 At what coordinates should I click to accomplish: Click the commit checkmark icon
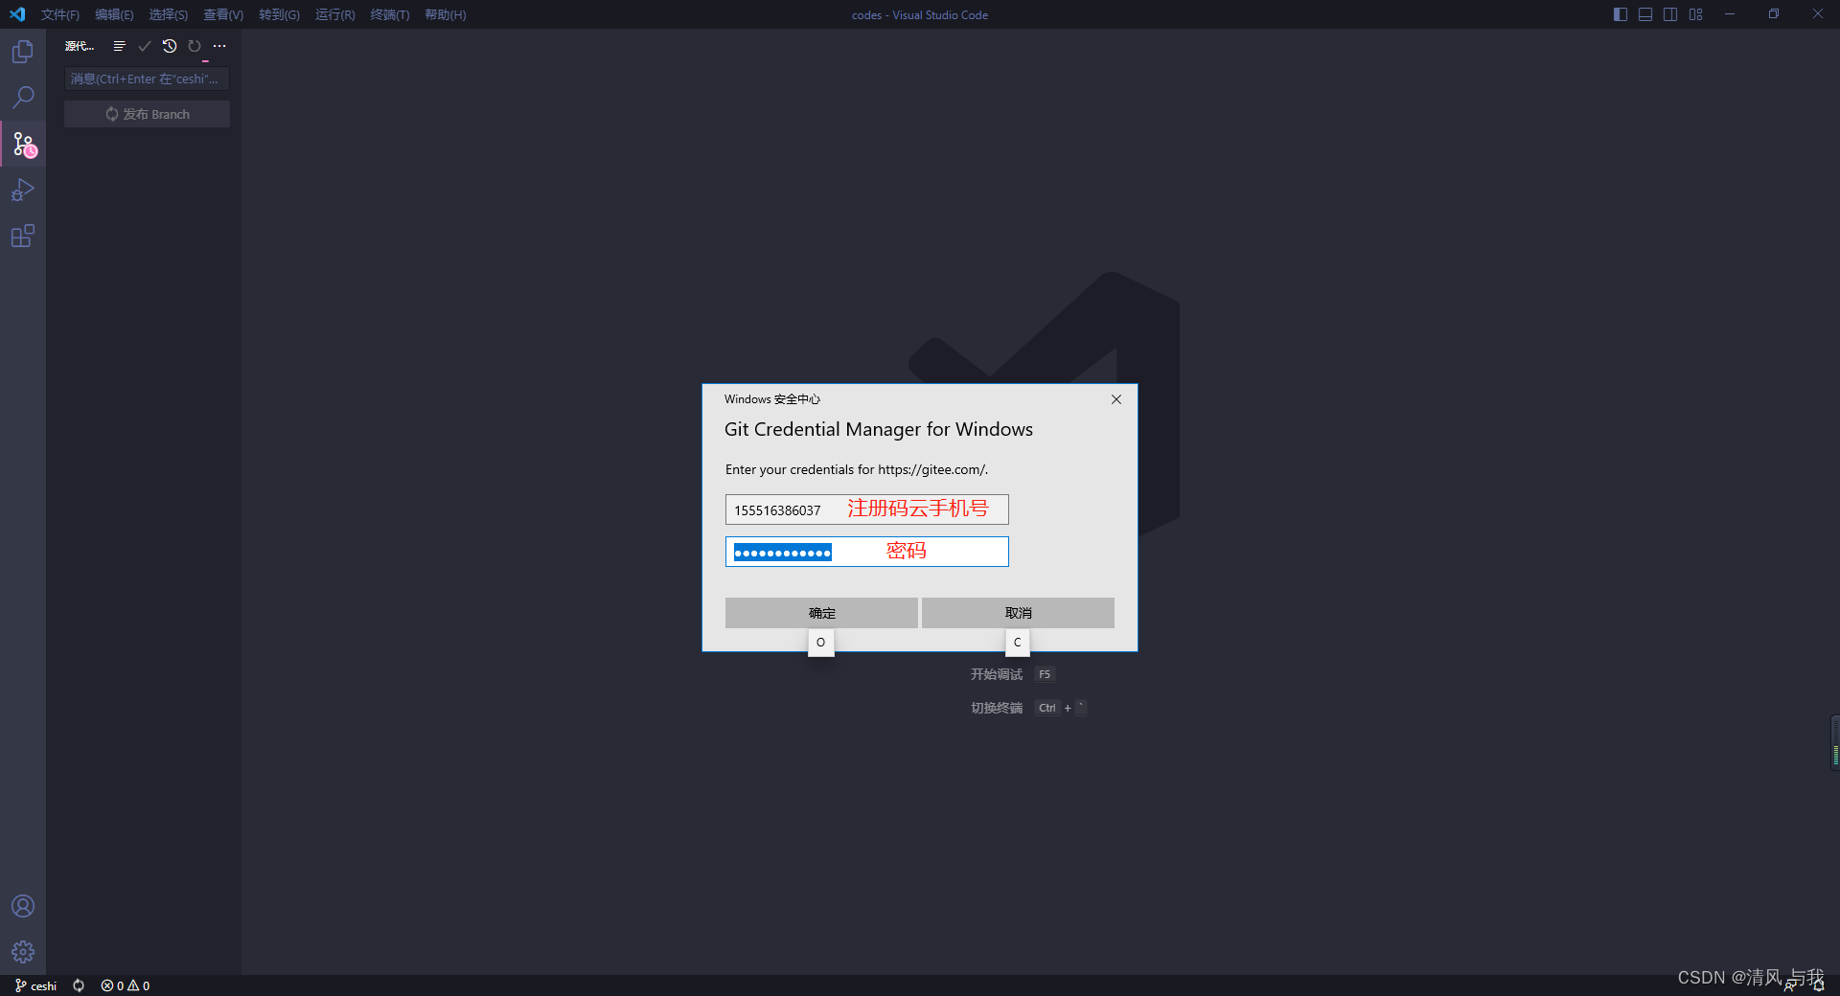(145, 46)
